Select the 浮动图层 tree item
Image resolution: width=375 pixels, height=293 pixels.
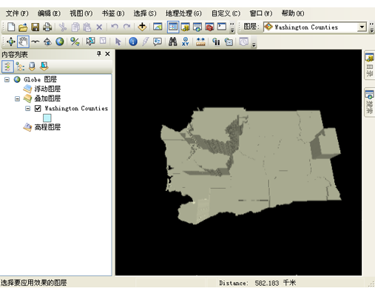pyautogui.click(x=47, y=89)
